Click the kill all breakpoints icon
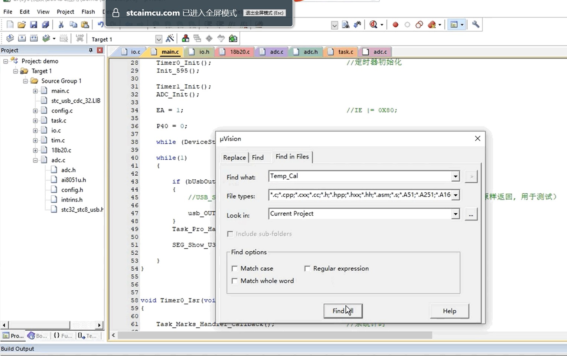The width and height of the screenshot is (567, 356). (x=431, y=25)
